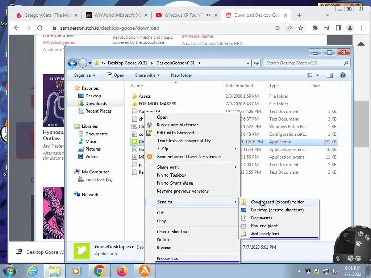
Task: Select Edit with Notepad++
Action: point(178,133)
